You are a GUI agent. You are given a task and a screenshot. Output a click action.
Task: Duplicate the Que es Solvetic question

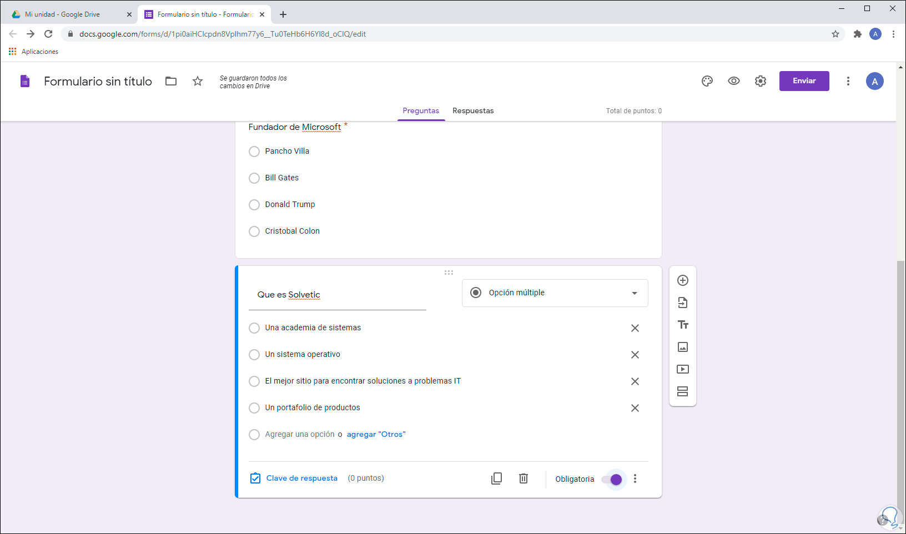click(x=497, y=478)
